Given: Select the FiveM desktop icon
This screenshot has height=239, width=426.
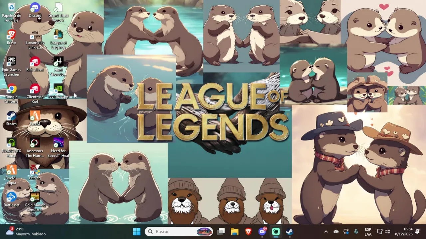Looking at the screenshot, I should coord(35,119).
